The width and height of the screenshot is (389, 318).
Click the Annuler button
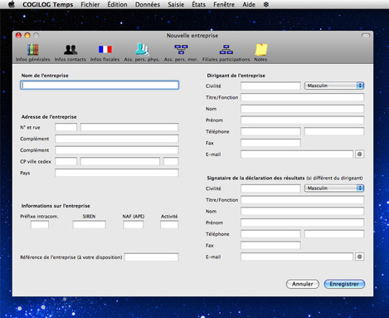[303, 284]
